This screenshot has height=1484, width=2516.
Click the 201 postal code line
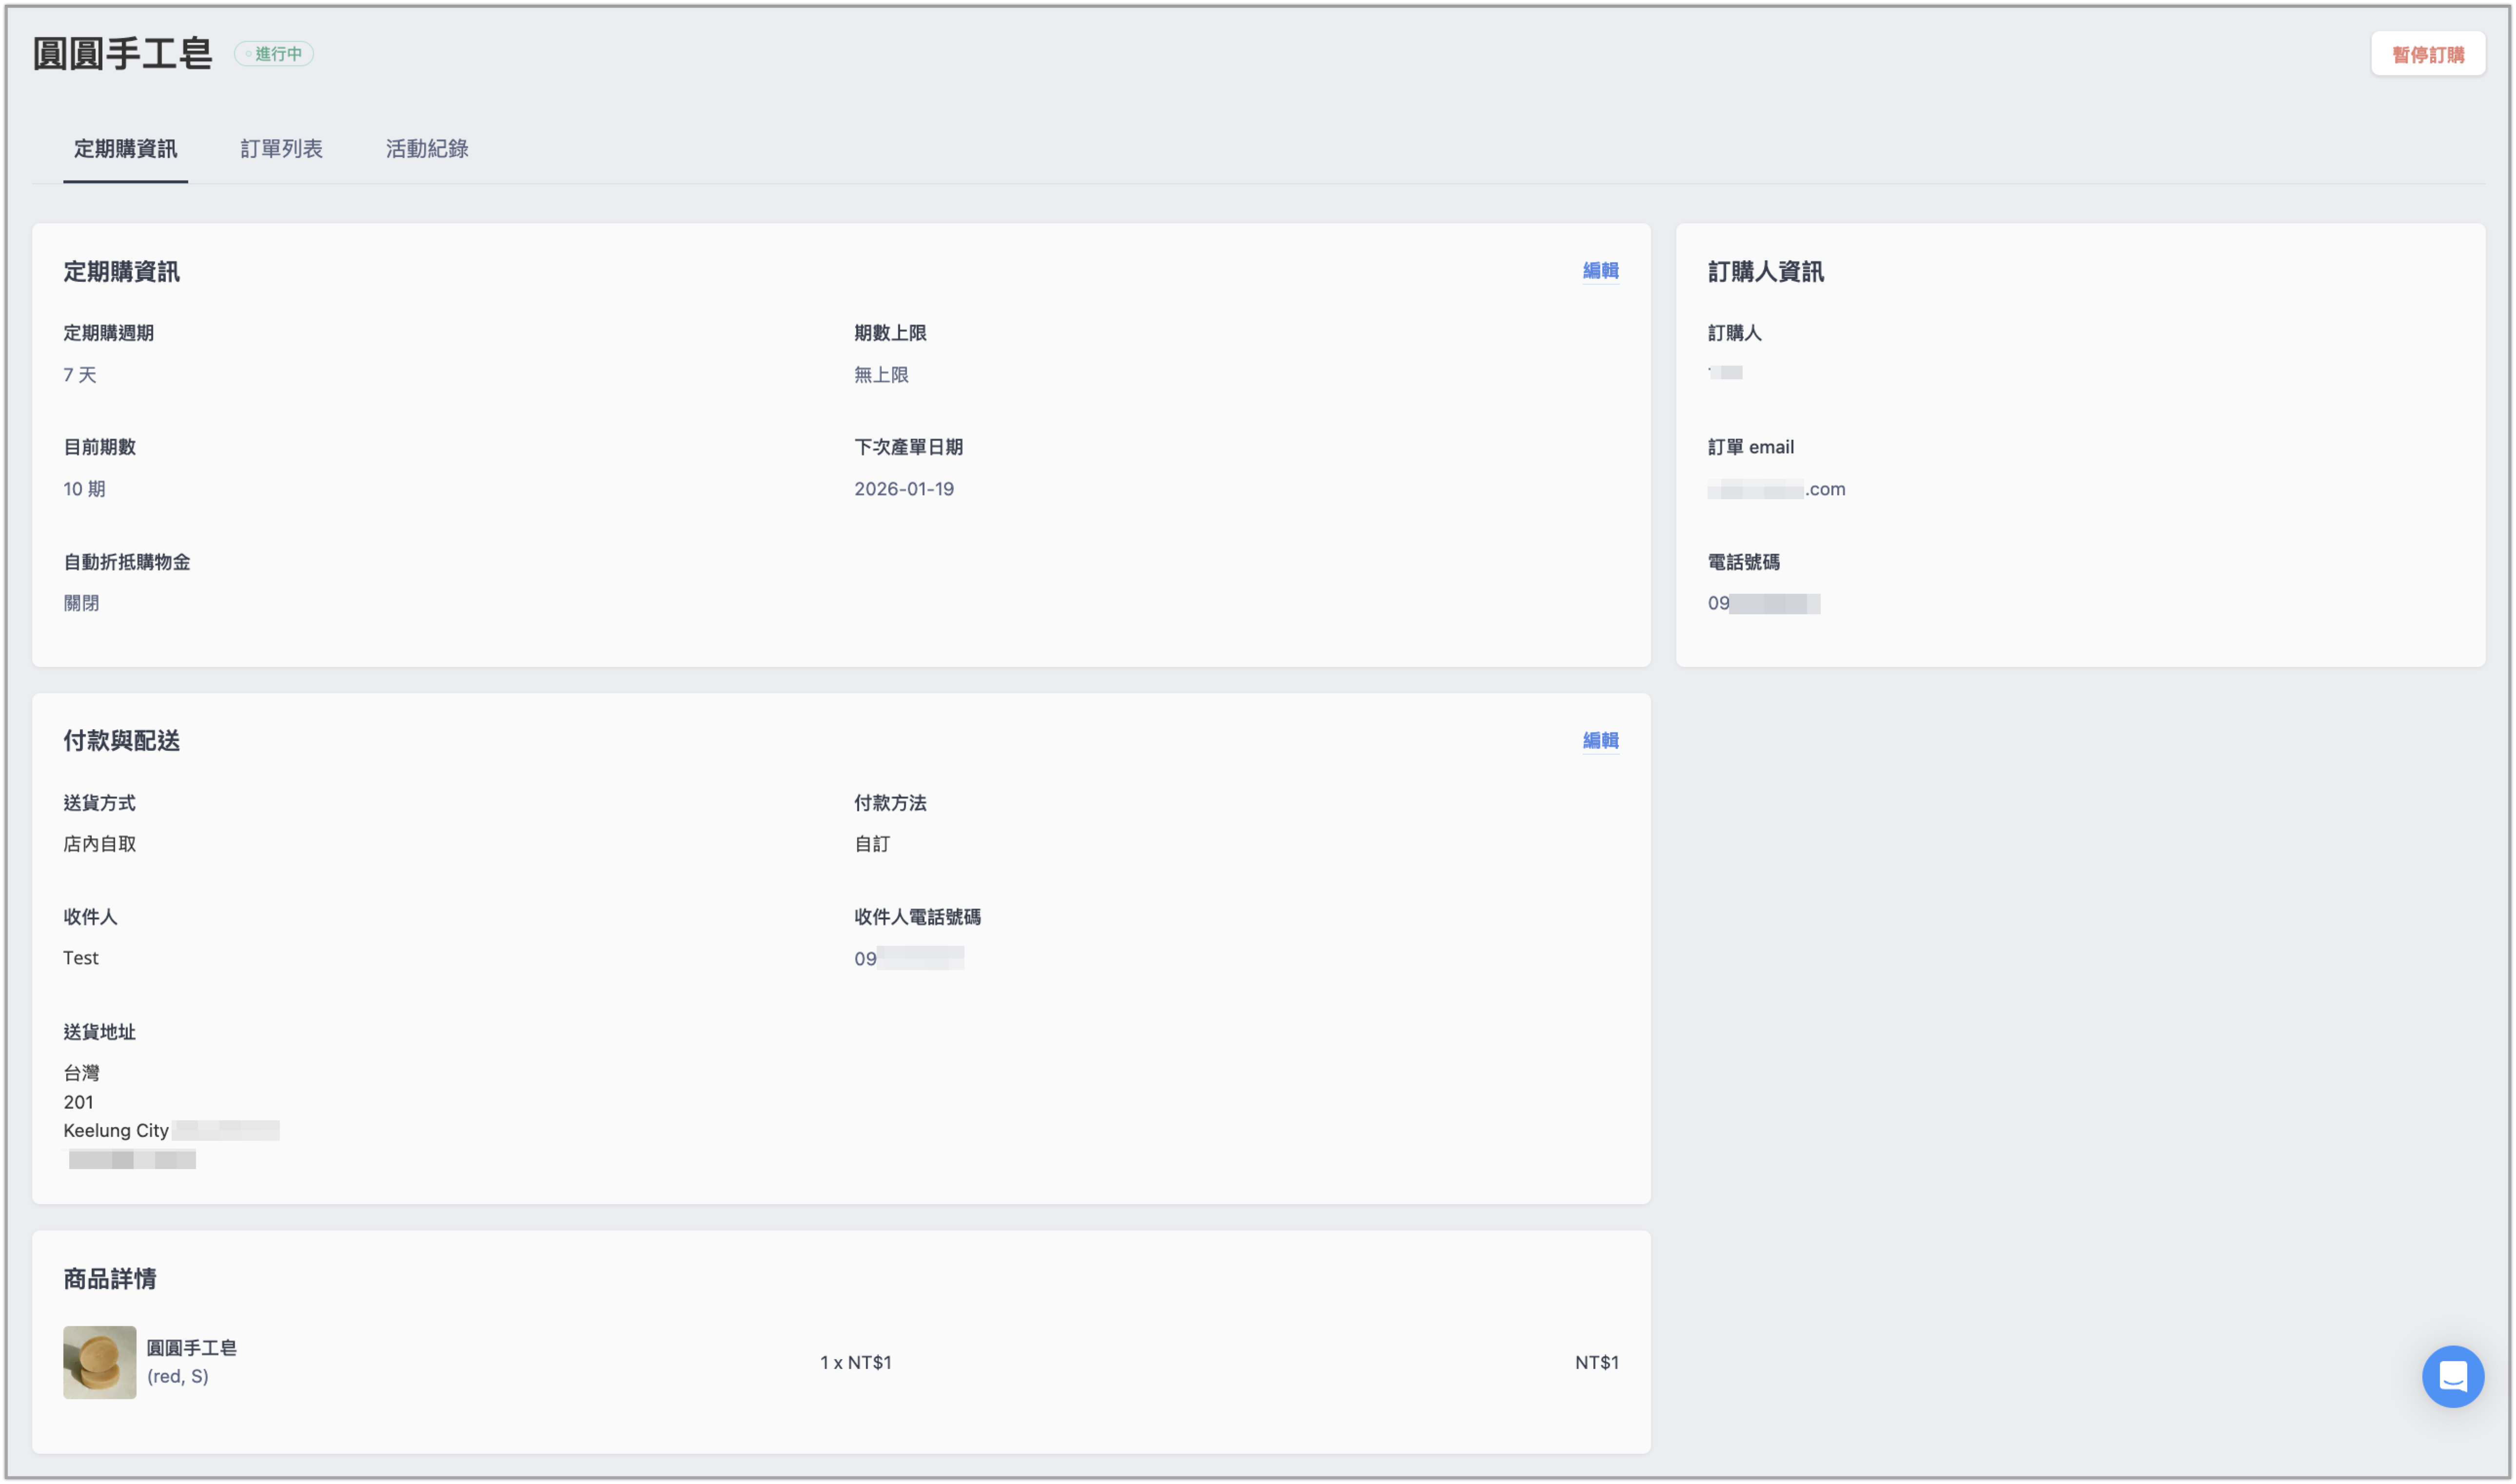point(78,1102)
